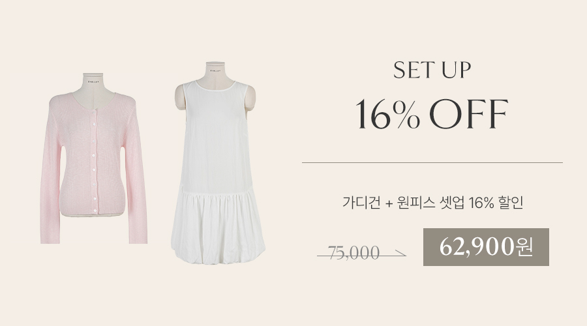
Task: Click the brand label on the cardigan mannequin neck
Action: 93,81
